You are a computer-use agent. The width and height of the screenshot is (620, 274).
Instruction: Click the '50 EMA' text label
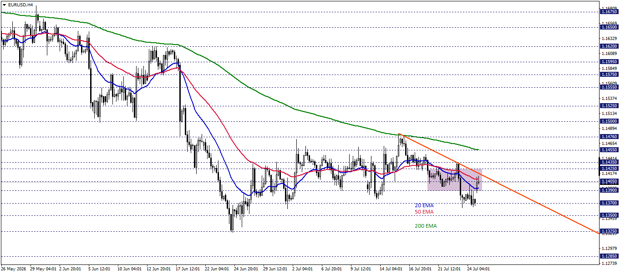(x=424, y=212)
